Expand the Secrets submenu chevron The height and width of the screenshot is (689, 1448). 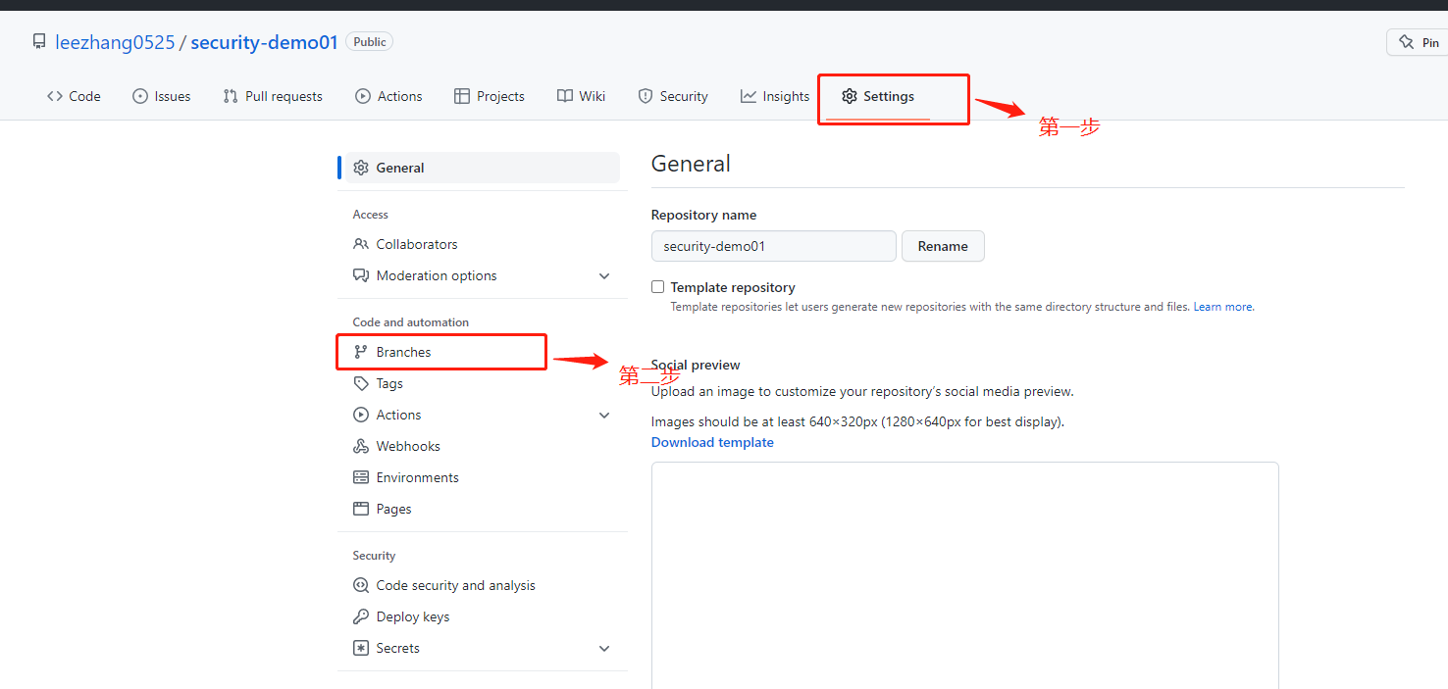click(x=604, y=648)
